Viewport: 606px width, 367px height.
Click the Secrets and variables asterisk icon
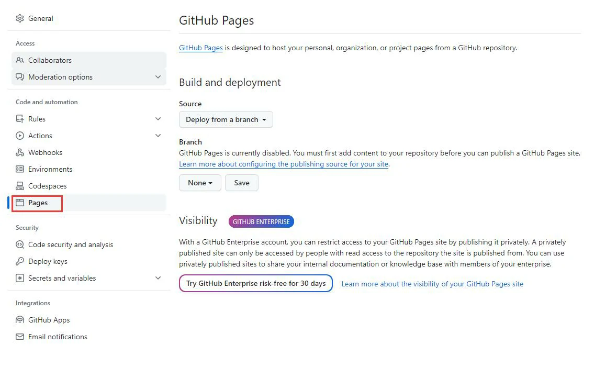[20, 278]
